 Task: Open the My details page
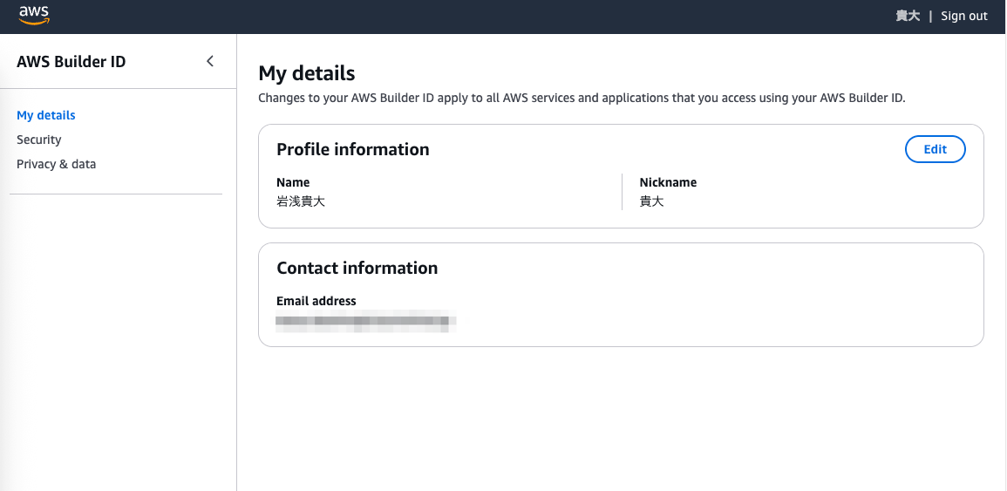(x=46, y=115)
